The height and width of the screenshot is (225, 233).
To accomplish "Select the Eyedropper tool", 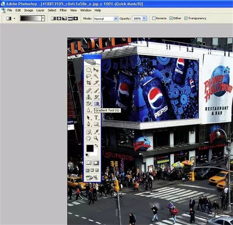I will (x=96, y=132).
